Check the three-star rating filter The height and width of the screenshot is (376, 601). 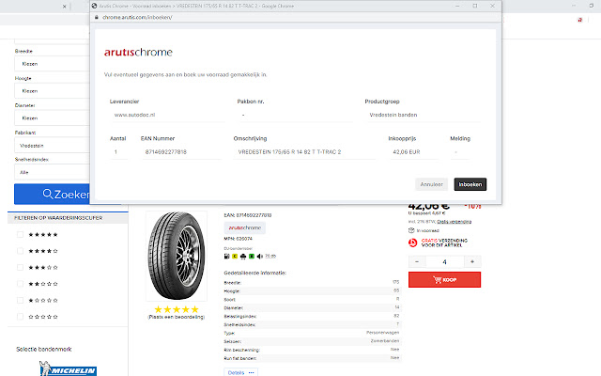[20, 267]
